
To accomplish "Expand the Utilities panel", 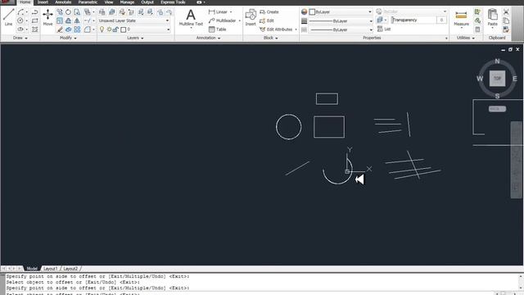I will (466, 38).
